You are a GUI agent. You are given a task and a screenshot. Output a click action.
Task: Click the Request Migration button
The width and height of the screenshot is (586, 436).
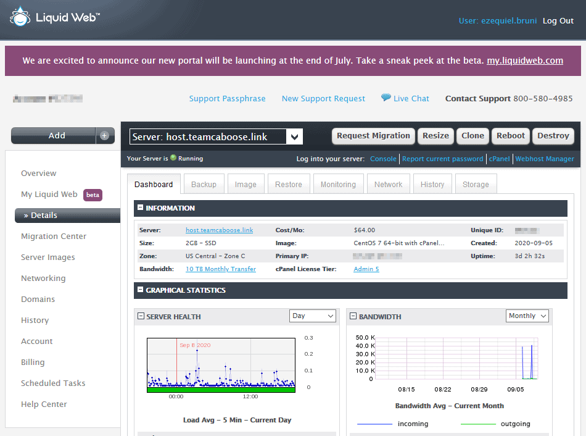coord(373,135)
